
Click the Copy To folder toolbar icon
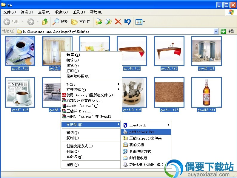pyautogui.click(x=108, y=22)
